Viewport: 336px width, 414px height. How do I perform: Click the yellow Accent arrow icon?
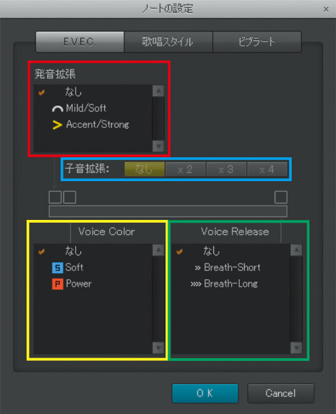click(57, 125)
